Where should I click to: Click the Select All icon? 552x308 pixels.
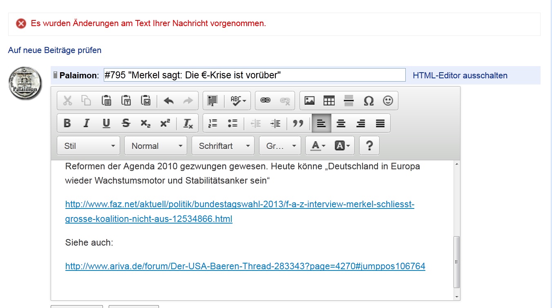click(212, 101)
